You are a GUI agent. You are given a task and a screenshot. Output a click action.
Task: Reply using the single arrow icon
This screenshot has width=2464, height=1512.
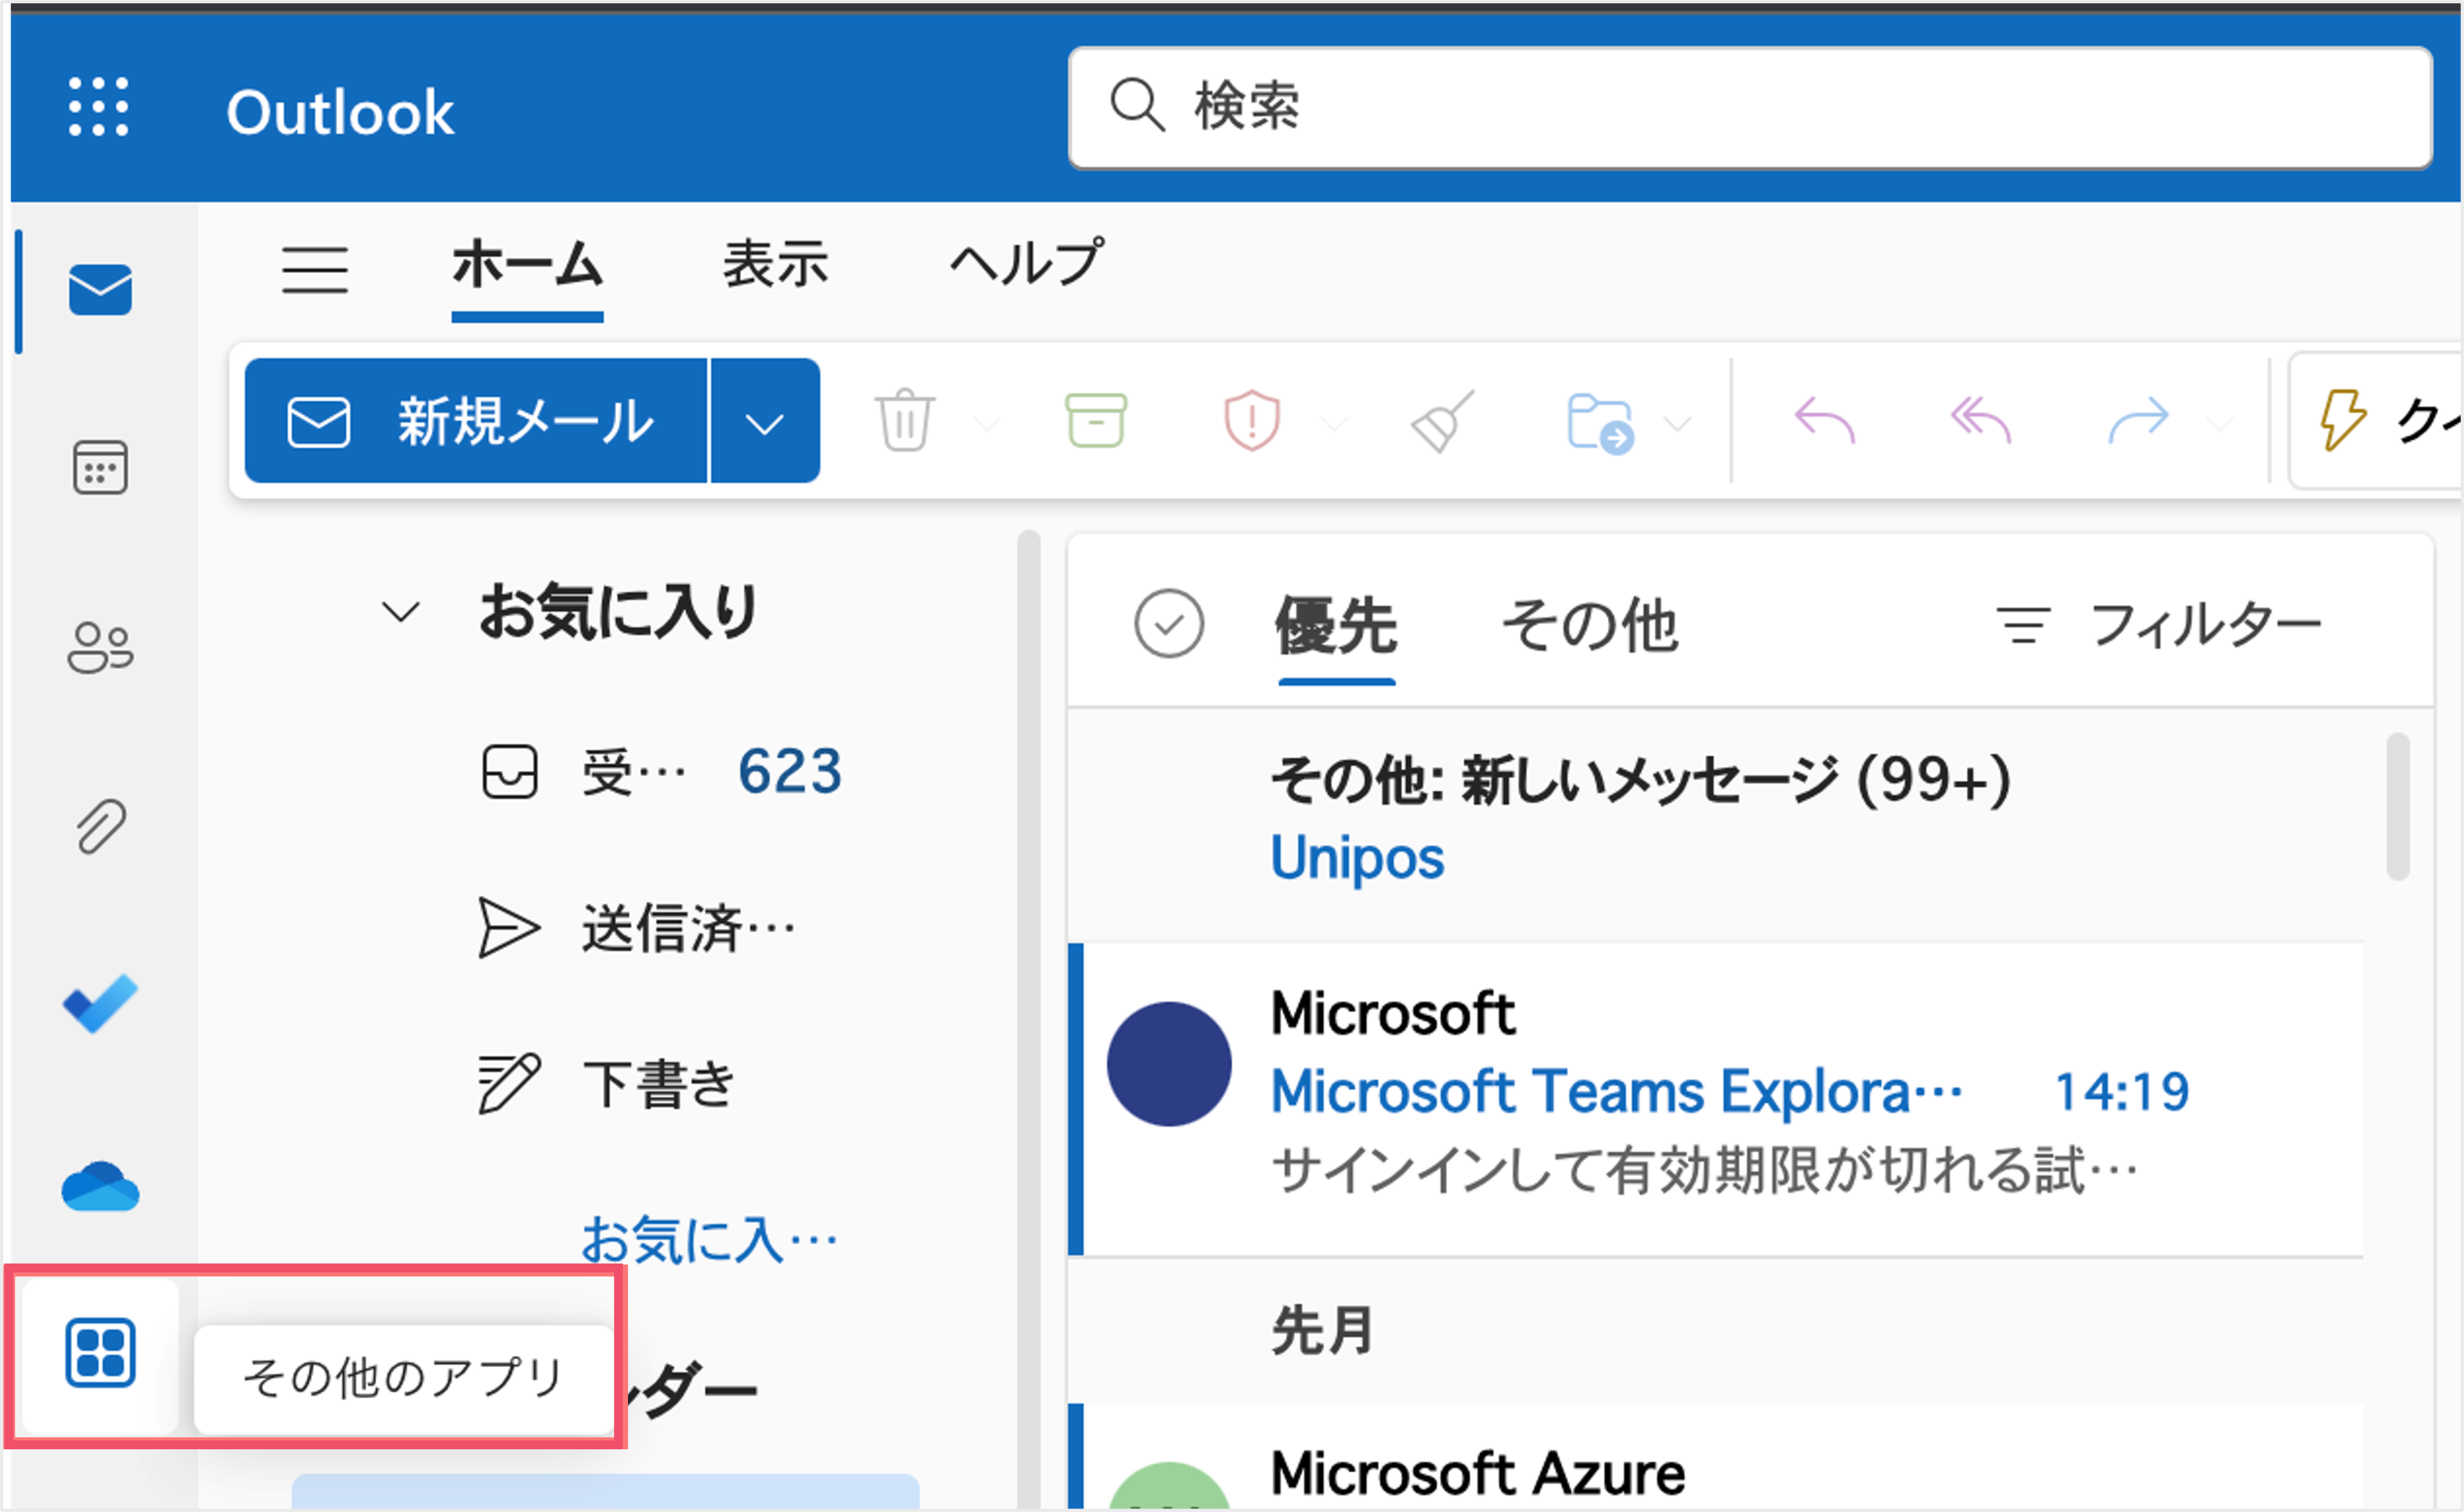(1825, 420)
